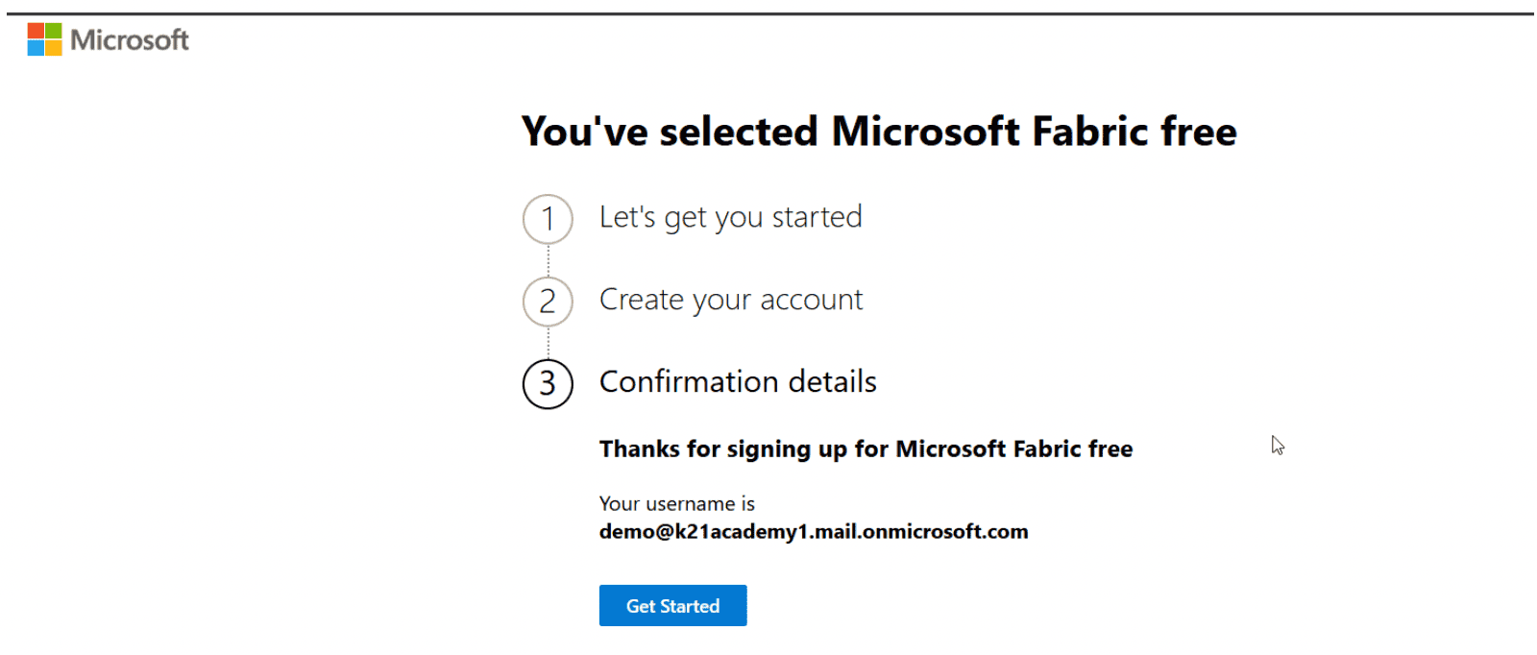Viewport: 1537px width, 655px height.
Task: Click the green square in Microsoft logo
Action: point(53,31)
